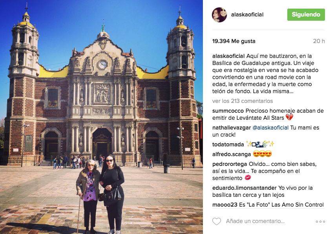
Task: Open the three-dots more options menu
Action: [x=320, y=221]
